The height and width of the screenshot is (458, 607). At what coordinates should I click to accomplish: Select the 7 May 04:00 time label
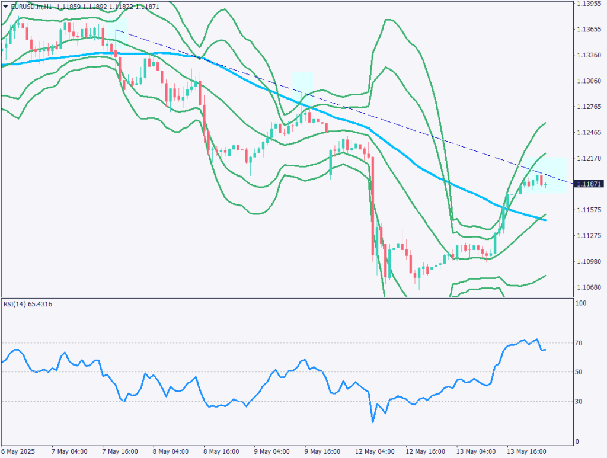pos(69,452)
